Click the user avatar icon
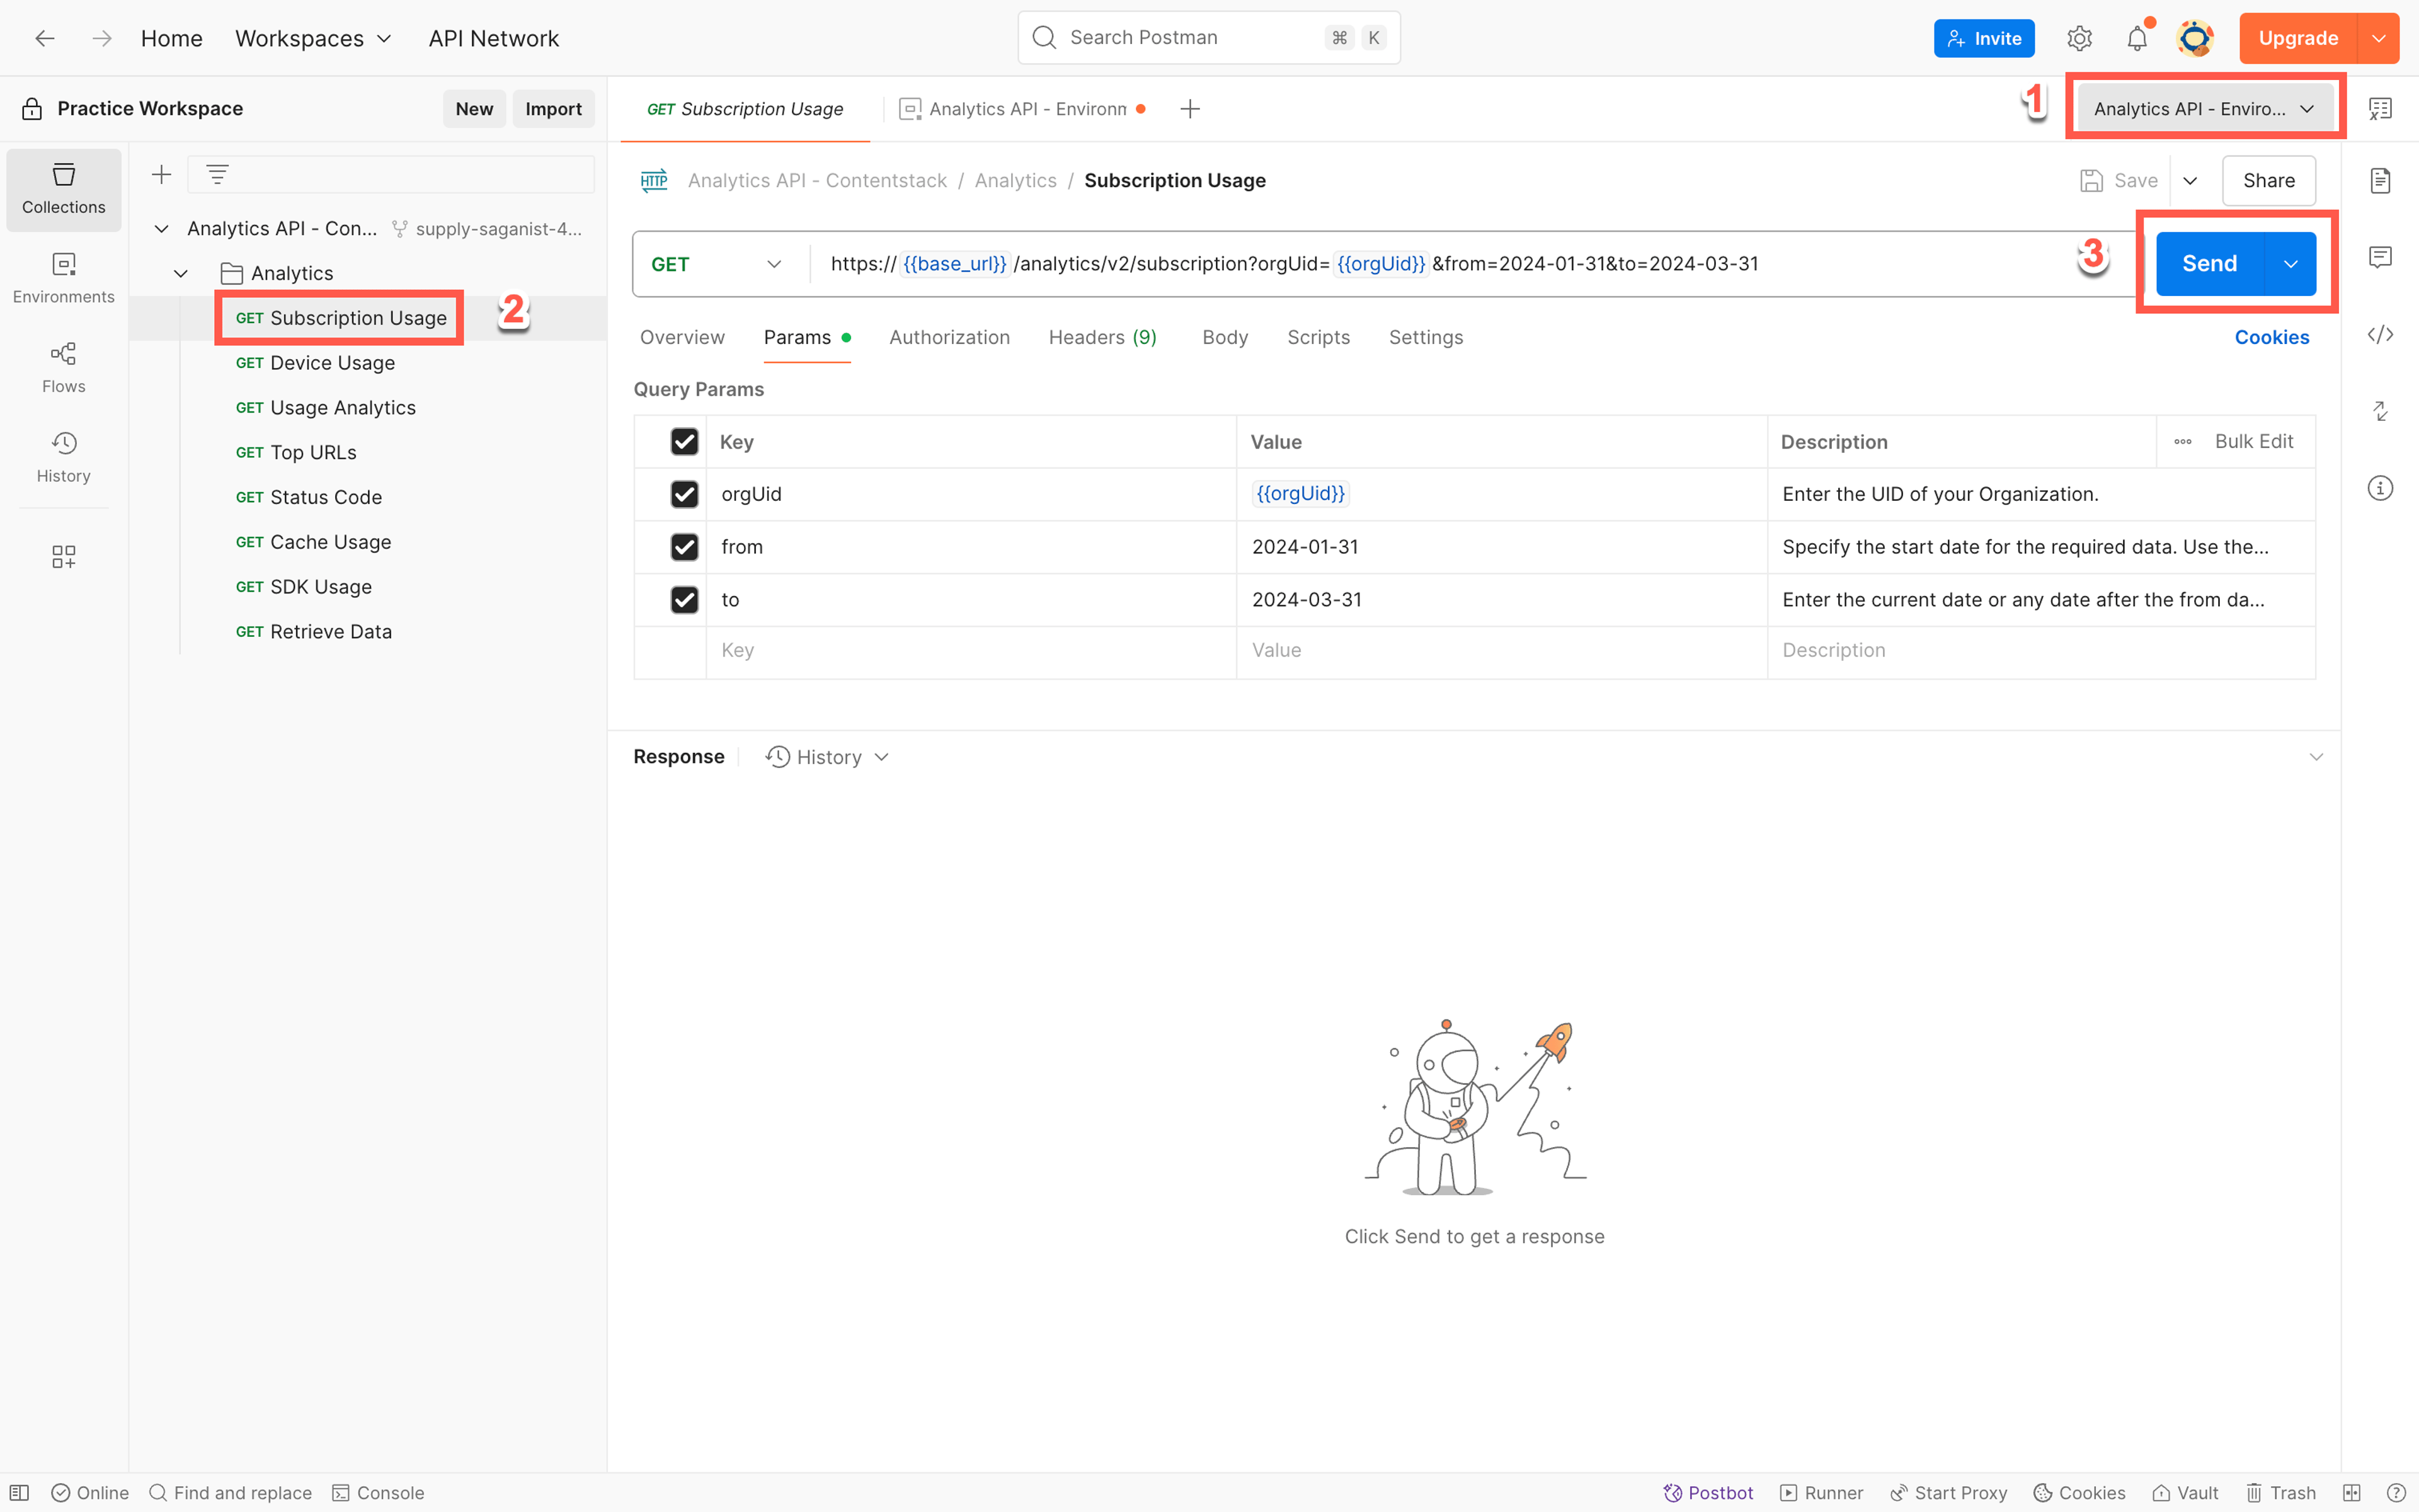The height and width of the screenshot is (1512, 2419). click(2194, 38)
